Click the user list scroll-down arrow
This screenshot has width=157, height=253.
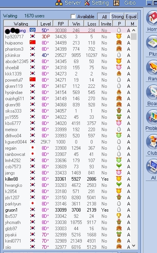click(133, 246)
